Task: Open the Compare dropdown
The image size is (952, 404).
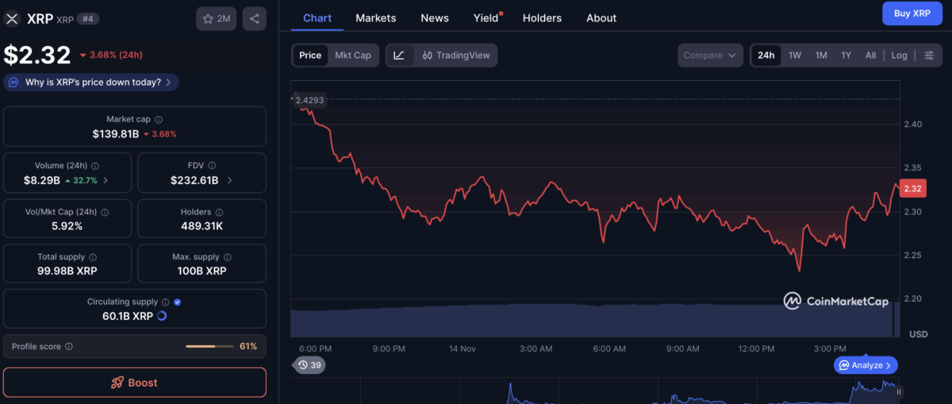Action: click(710, 56)
